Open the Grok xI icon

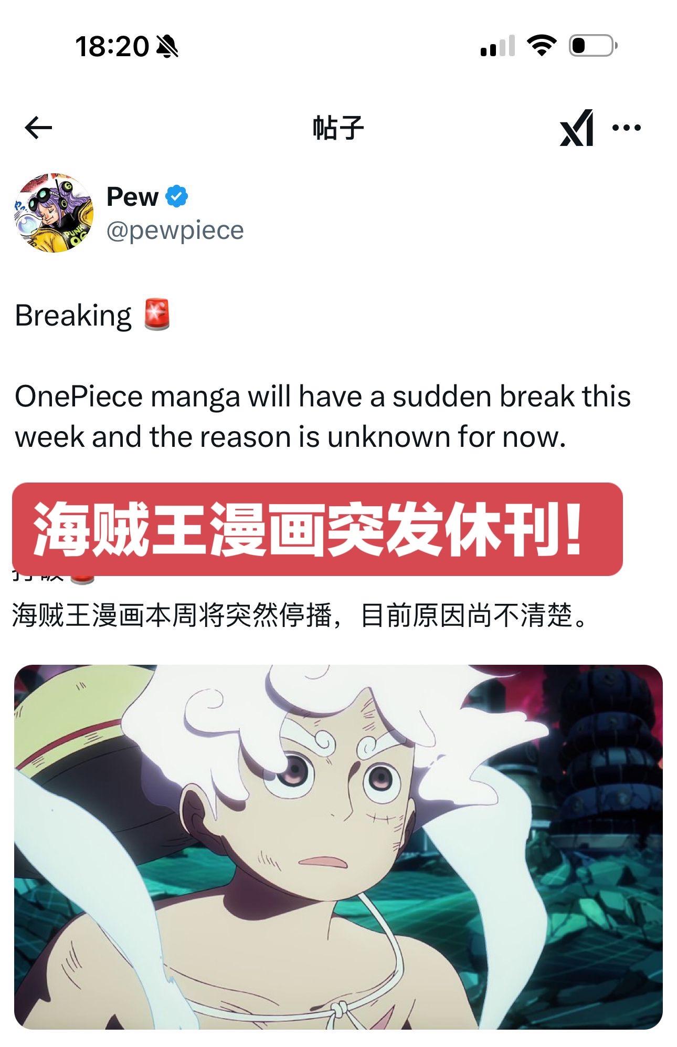(x=577, y=128)
